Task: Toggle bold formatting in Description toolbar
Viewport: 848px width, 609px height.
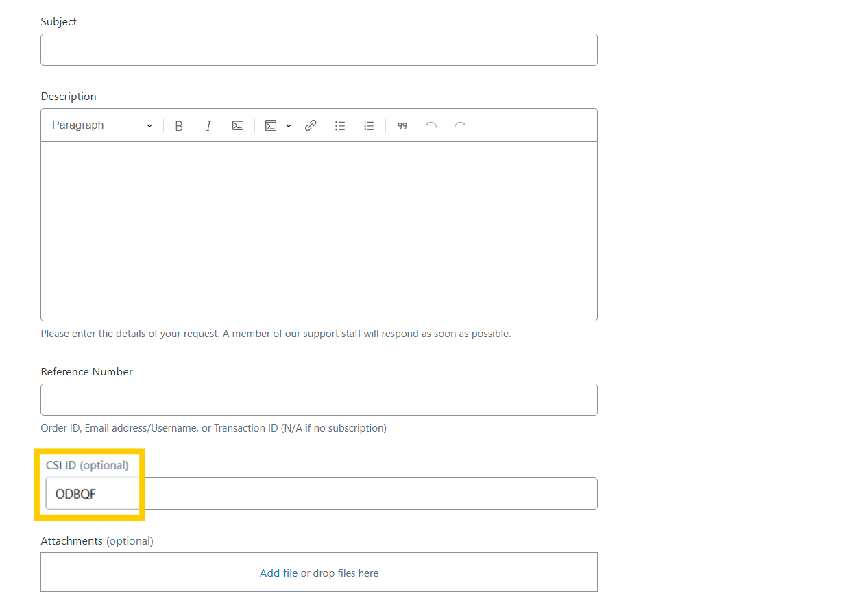Action: [x=179, y=125]
